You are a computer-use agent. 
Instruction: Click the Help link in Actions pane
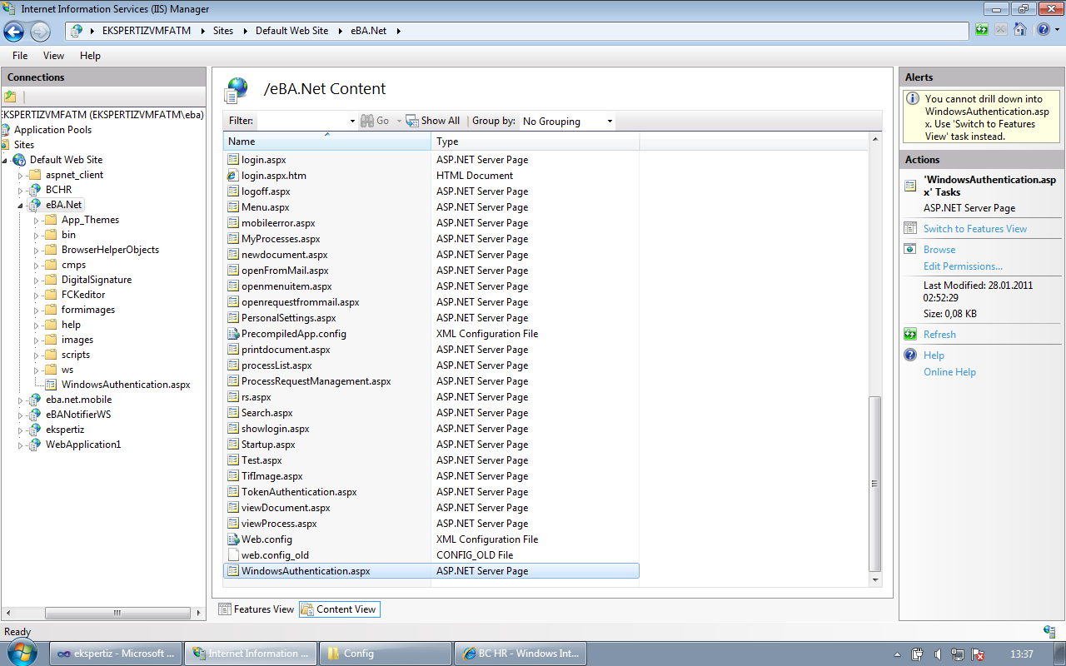point(934,355)
